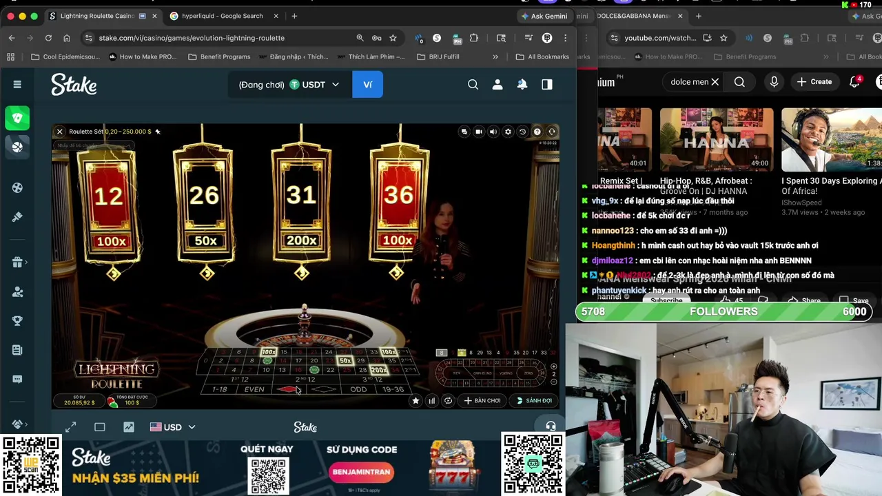Bet on red diamond on roulette table
The width and height of the screenshot is (882, 496).
287,389
